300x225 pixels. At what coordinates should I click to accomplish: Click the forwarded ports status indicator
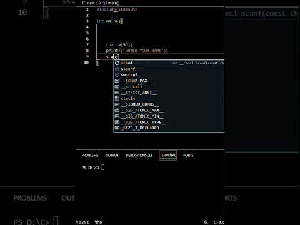click(98, 222)
